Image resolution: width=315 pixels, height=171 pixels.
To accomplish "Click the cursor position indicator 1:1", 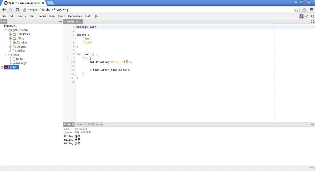I will 311,168.
